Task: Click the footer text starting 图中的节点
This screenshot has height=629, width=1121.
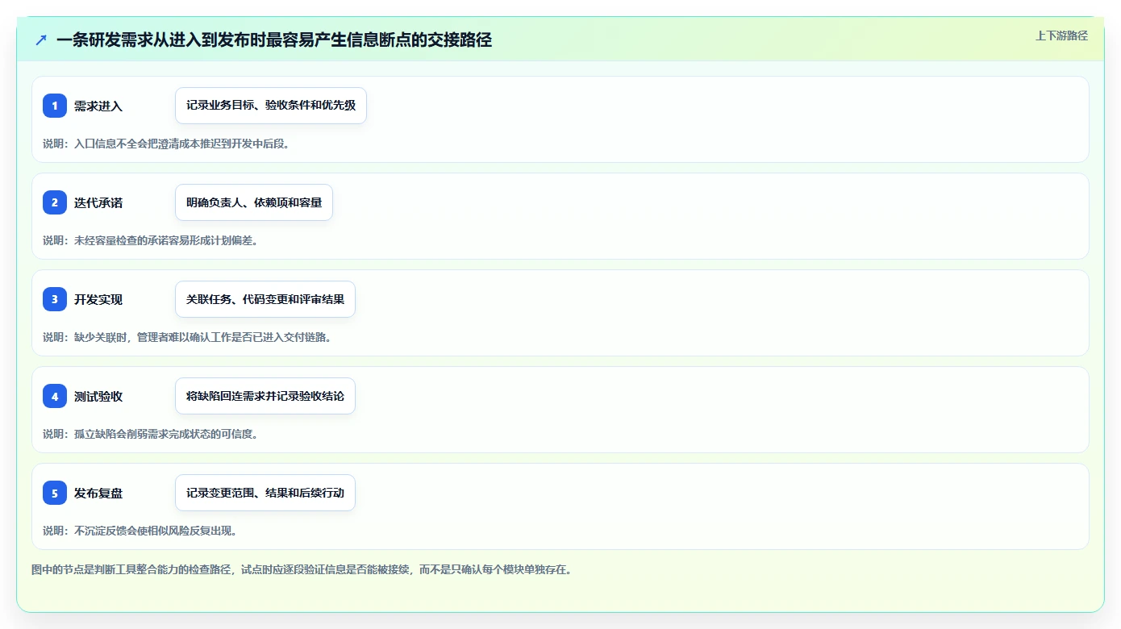Action: click(x=302, y=569)
